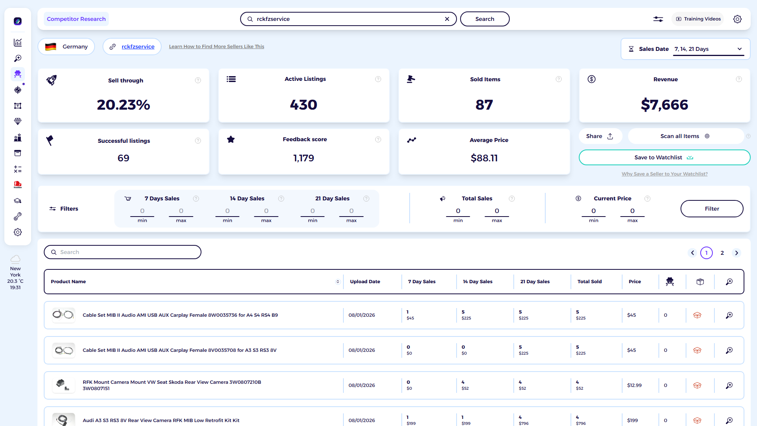Select the Germany country selector

point(66,47)
